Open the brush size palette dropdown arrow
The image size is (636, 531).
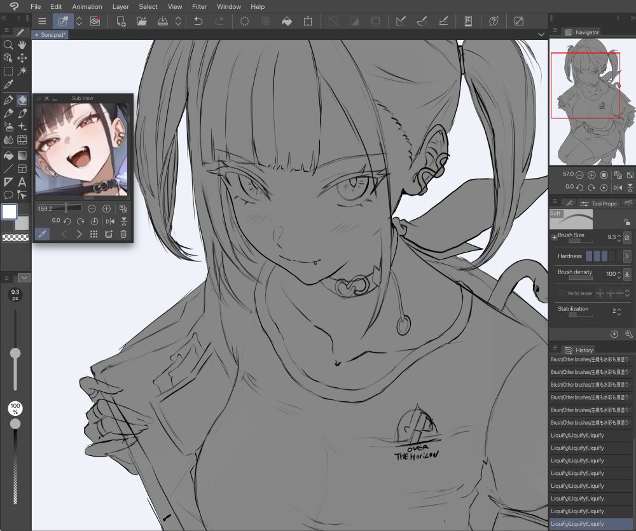tap(24, 277)
